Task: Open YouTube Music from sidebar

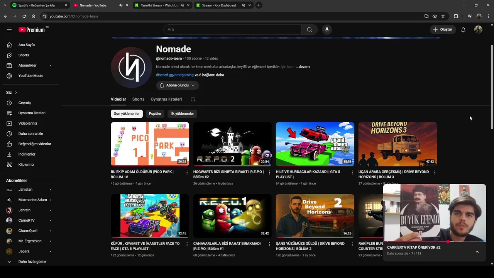Action: (x=31, y=76)
